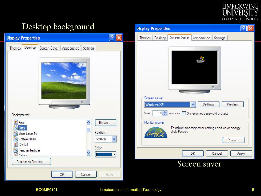The width and height of the screenshot is (261, 196).
Task: Click the Windows XP screen saver preview monitor
Action: [x=194, y=67]
